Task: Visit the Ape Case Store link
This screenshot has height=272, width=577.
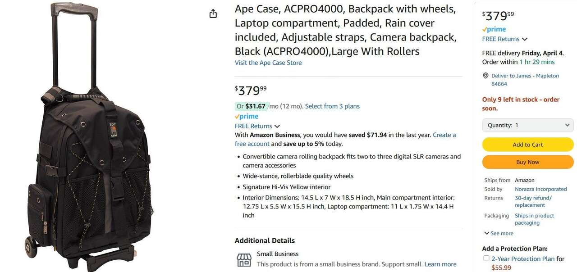Action: [x=268, y=63]
